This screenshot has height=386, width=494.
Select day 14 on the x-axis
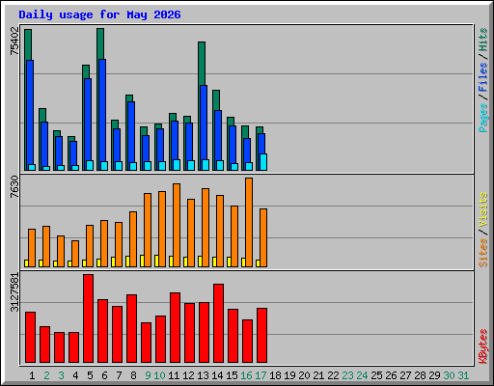click(x=217, y=375)
